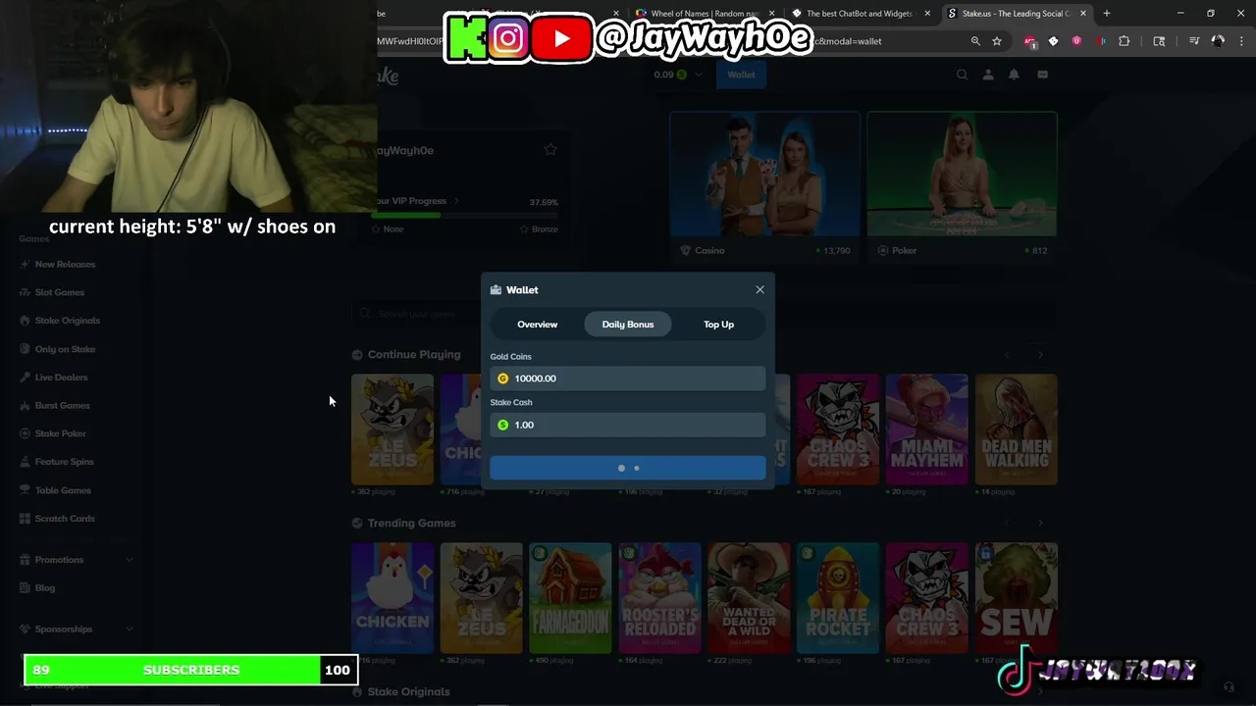
Task: Open the Blog sidebar item
Action: (44, 588)
